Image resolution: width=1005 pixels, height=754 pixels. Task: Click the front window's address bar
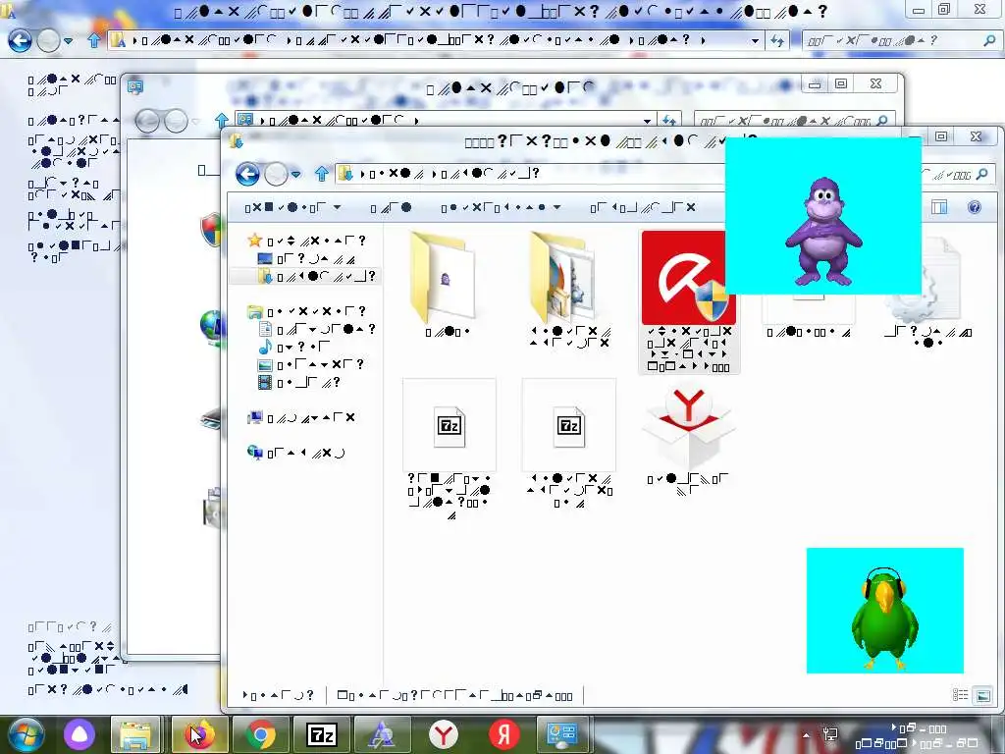coord(529,174)
